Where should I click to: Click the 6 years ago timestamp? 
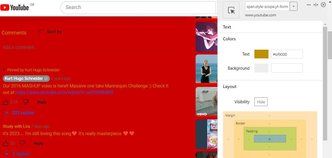(61, 78)
